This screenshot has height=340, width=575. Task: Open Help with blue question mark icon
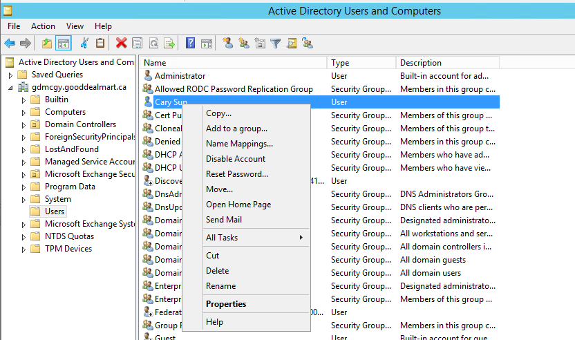(190, 44)
